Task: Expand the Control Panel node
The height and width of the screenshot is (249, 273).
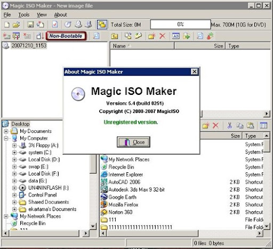Action: (x=14, y=195)
